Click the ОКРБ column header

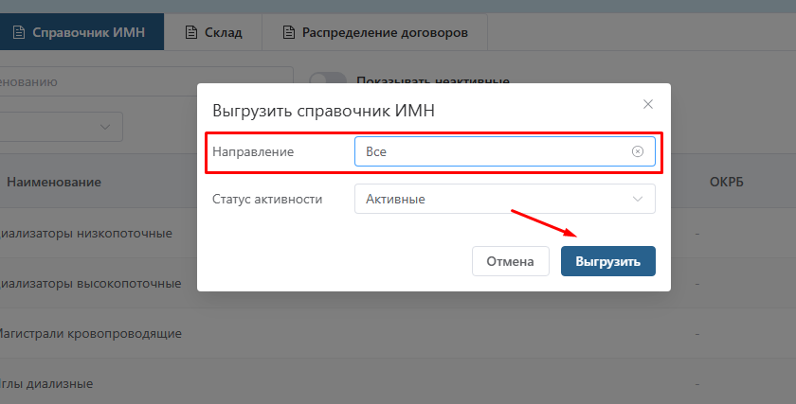[726, 182]
